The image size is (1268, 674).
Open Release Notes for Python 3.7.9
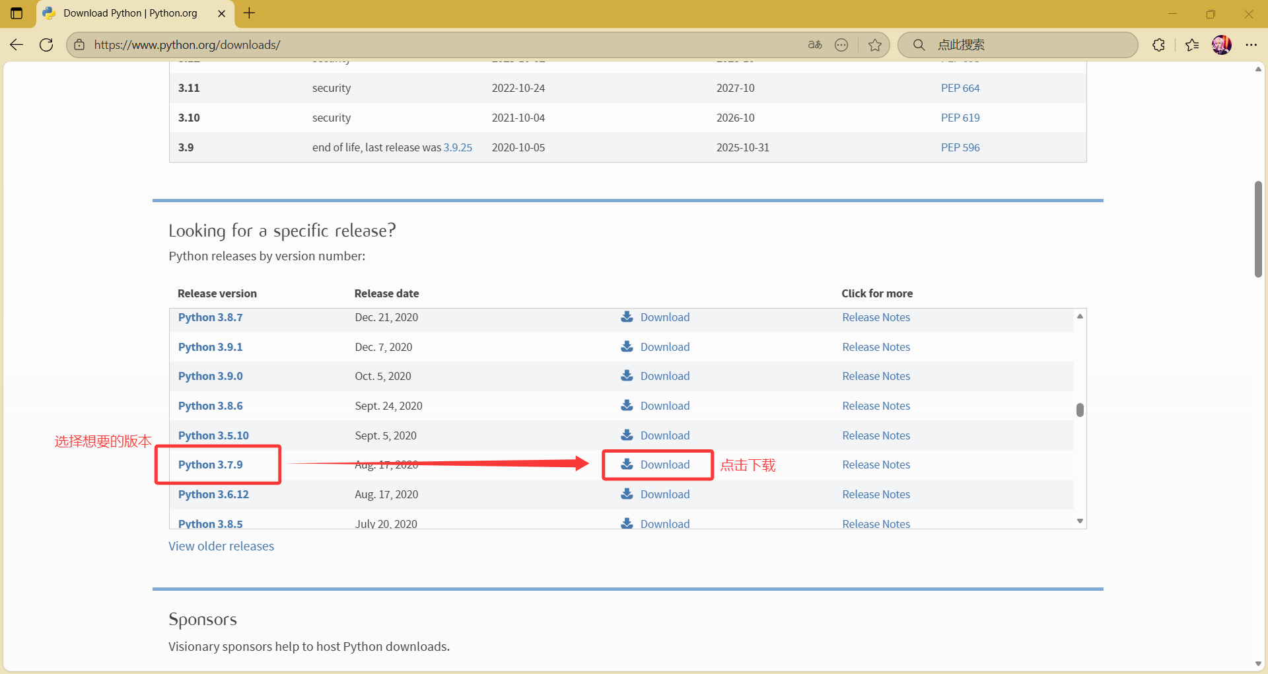tap(876, 465)
